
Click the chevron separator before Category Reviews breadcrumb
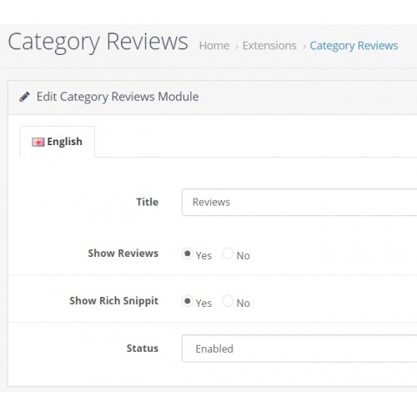coord(304,47)
